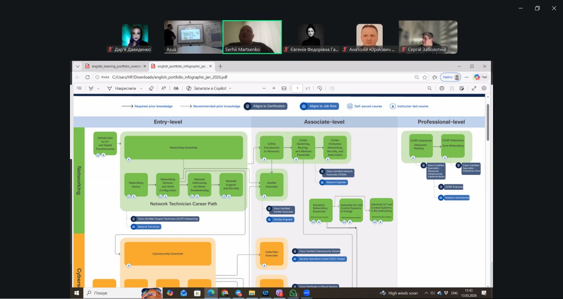Reload the PDF page in Edge
Image resolution: width=563 pixels, height=299 pixels.
click(88, 77)
